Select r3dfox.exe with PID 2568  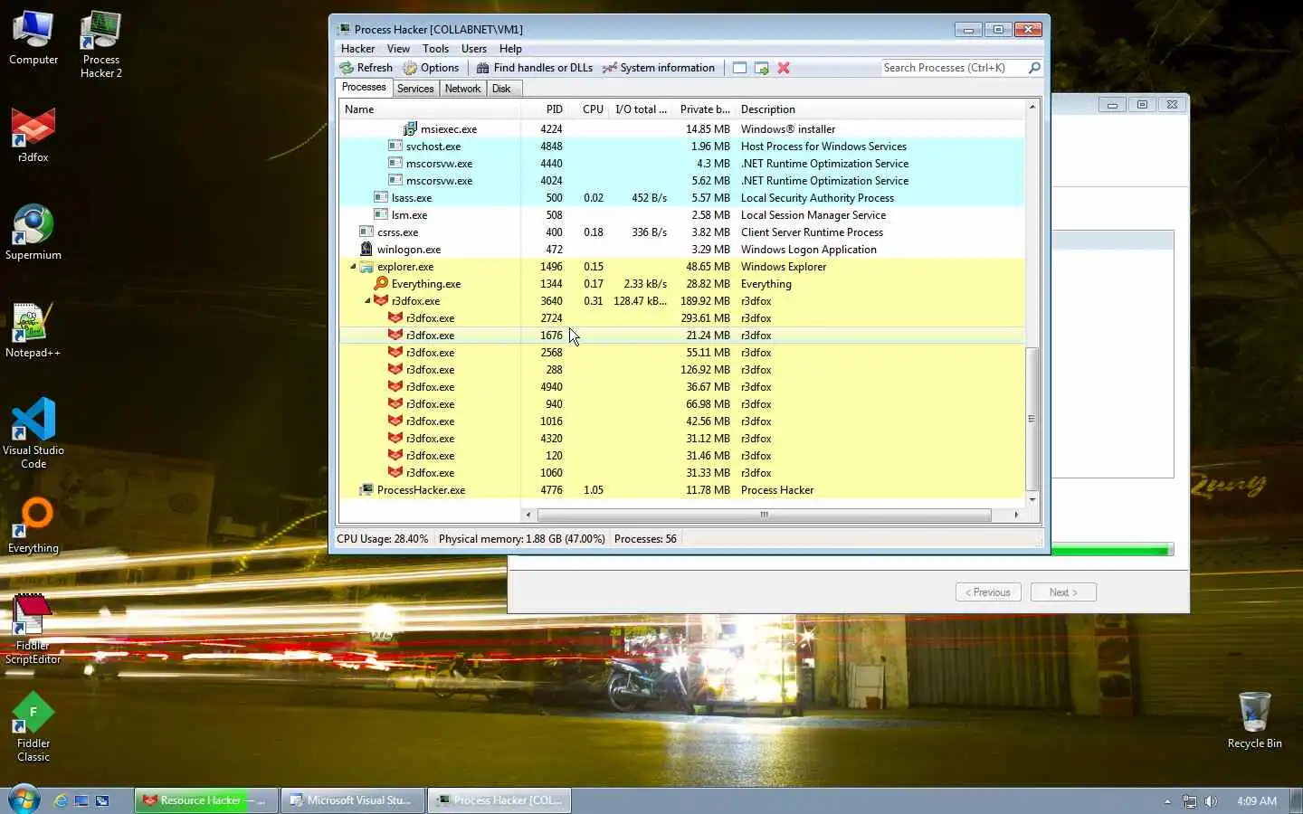point(682,353)
